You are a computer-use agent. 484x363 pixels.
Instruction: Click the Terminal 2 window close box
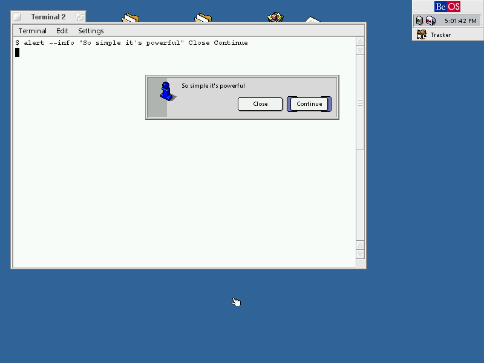click(x=18, y=17)
